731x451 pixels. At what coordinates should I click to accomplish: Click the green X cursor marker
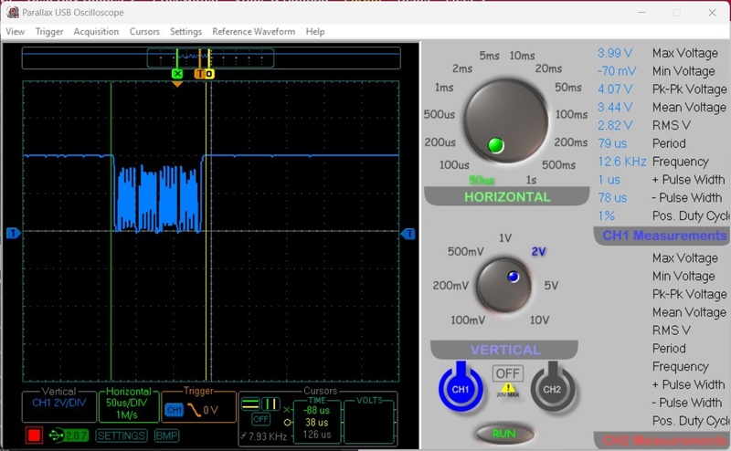click(x=177, y=73)
